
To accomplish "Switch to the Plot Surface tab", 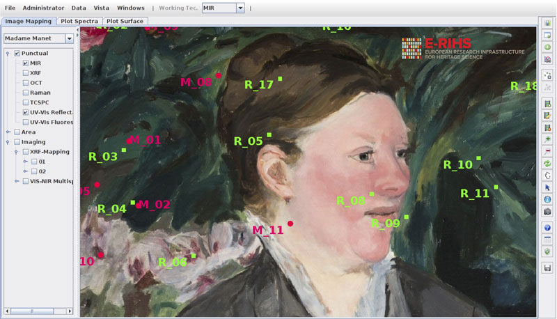I will click(125, 22).
